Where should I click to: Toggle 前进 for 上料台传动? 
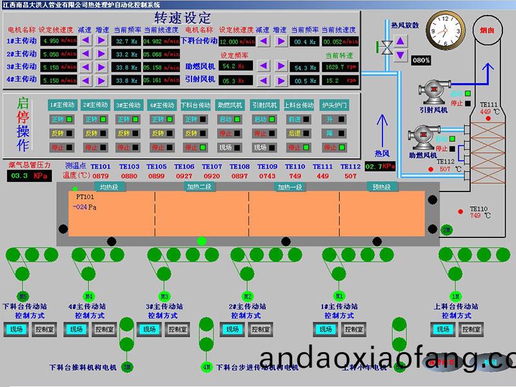[x=299, y=119]
